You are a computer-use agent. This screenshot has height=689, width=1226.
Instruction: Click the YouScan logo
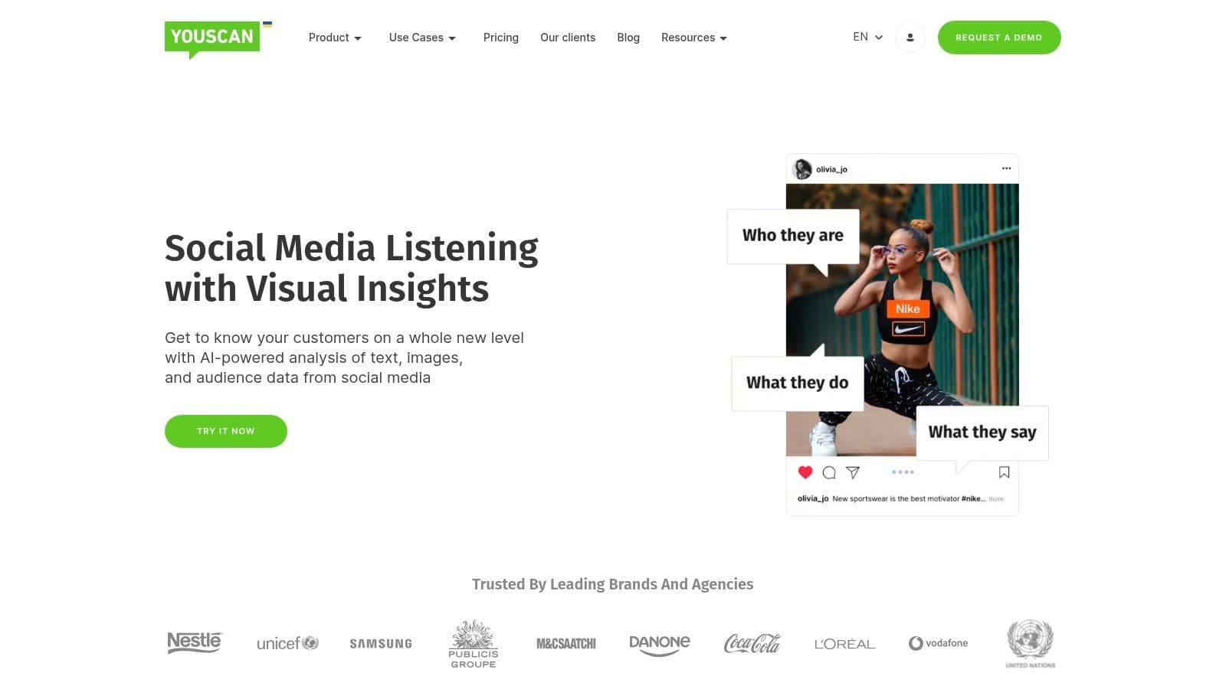[x=211, y=36]
